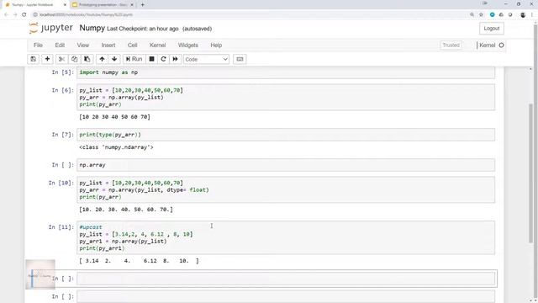Open the browser three-dot menu

[x=532, y=15]
